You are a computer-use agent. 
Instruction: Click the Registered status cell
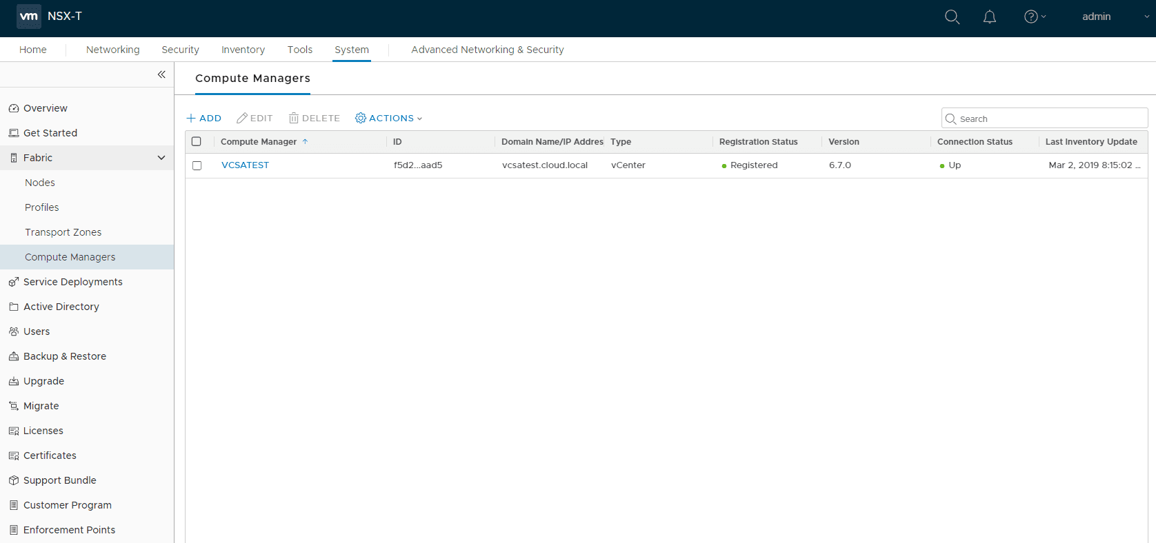pyautogui.click(x=750, y=165)
